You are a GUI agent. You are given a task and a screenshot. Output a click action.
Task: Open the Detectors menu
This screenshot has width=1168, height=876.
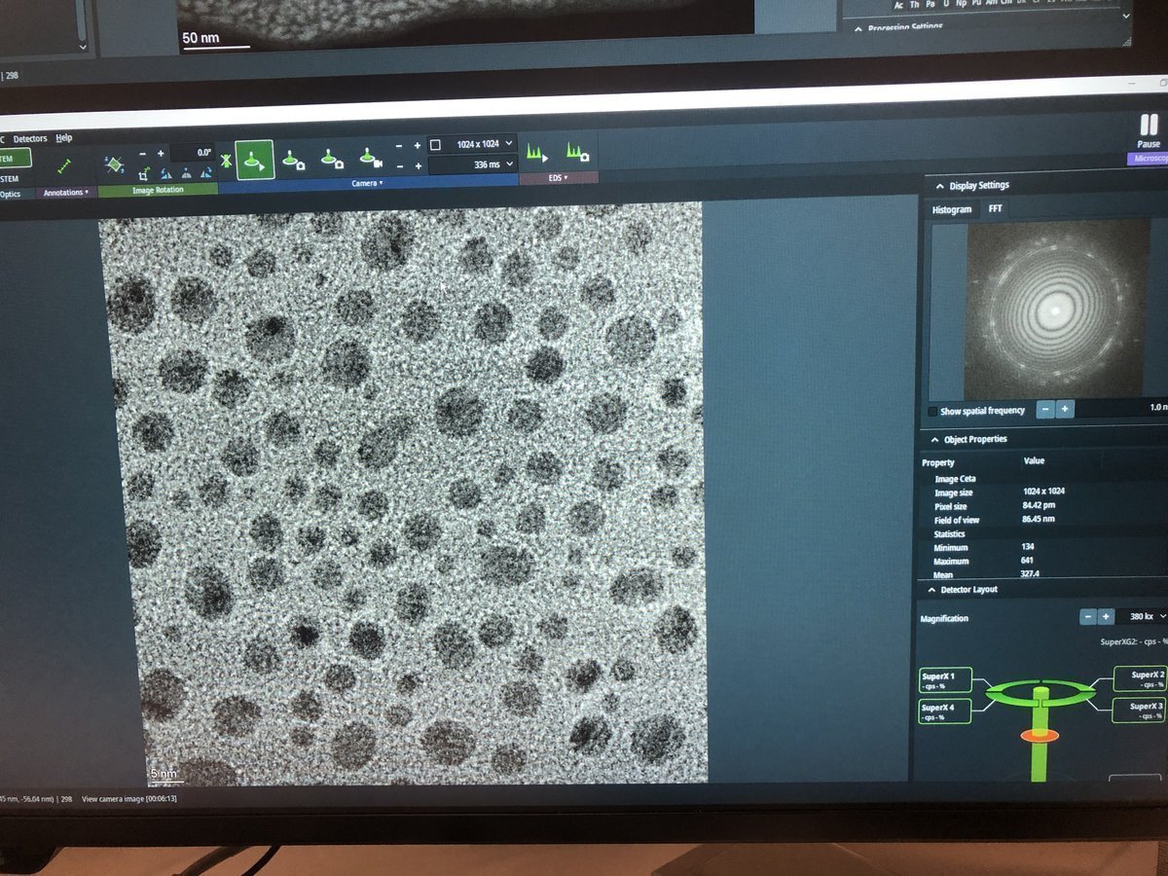pos(29,139)
